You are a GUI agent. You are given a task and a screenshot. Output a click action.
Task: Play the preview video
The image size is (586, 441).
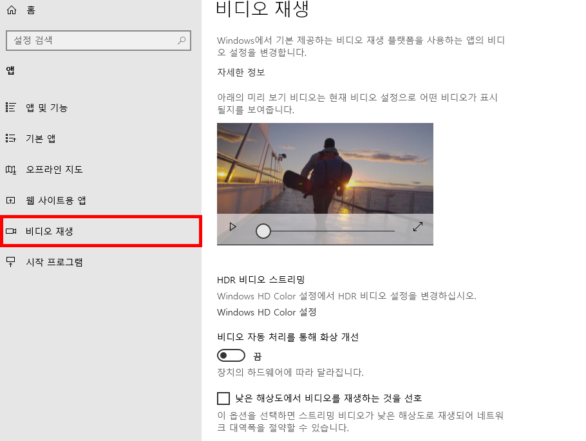(x=232, y=227)
